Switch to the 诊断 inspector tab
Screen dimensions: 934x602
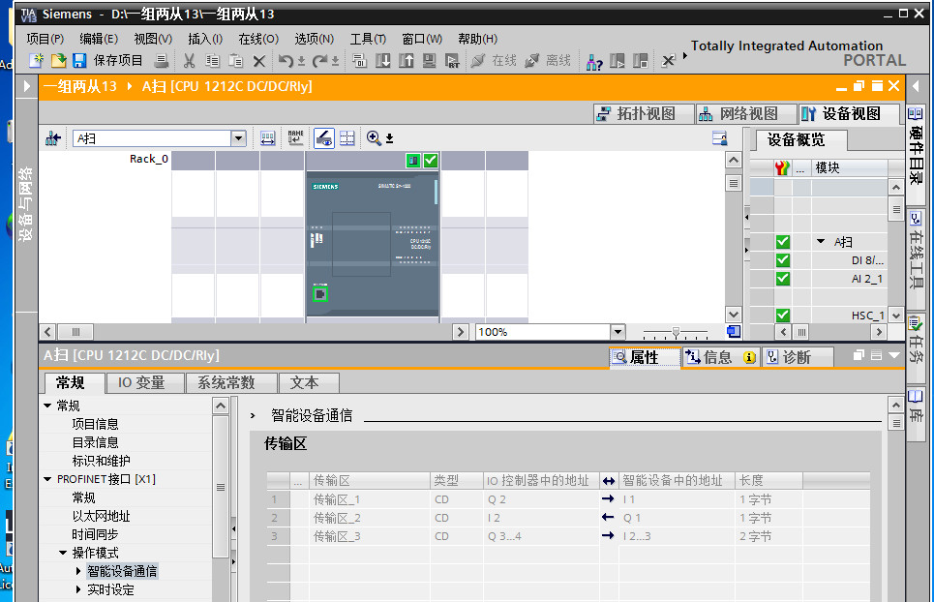(x=797, y=357)
